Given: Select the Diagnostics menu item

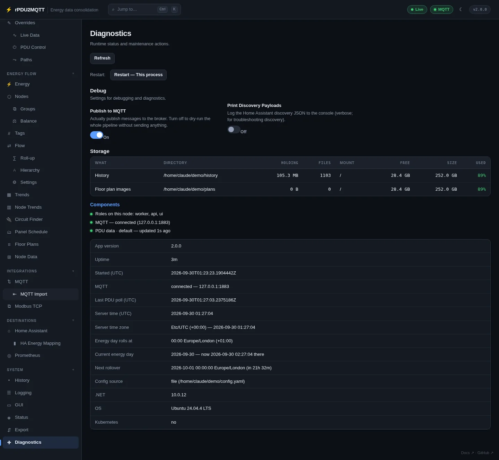Looking at the screenshot, I should (41, 442).
